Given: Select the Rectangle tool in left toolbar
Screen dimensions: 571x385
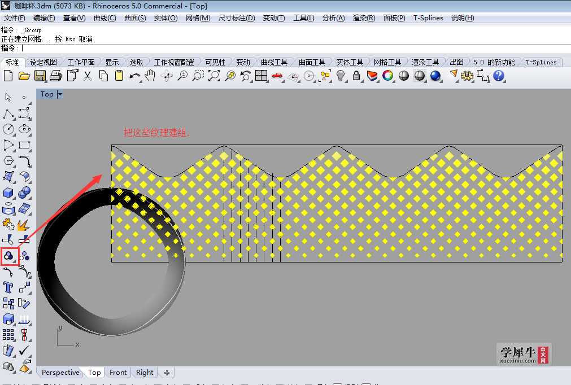Looking at the screenshot, I should click(24, 145).
